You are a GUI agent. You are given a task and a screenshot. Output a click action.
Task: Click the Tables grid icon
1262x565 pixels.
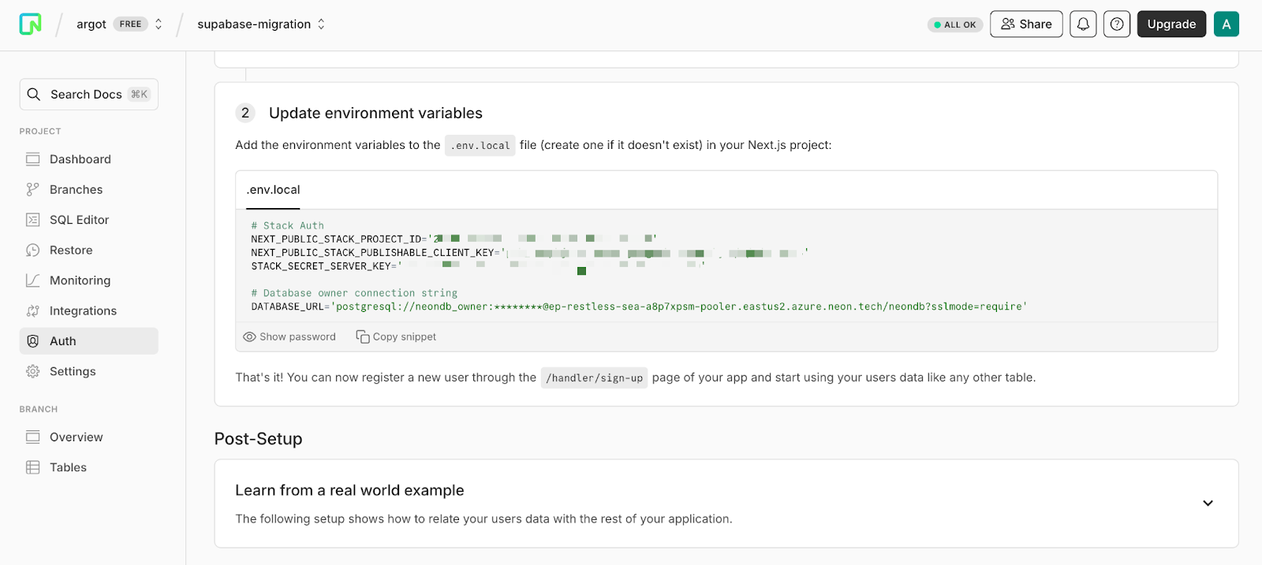32,467
